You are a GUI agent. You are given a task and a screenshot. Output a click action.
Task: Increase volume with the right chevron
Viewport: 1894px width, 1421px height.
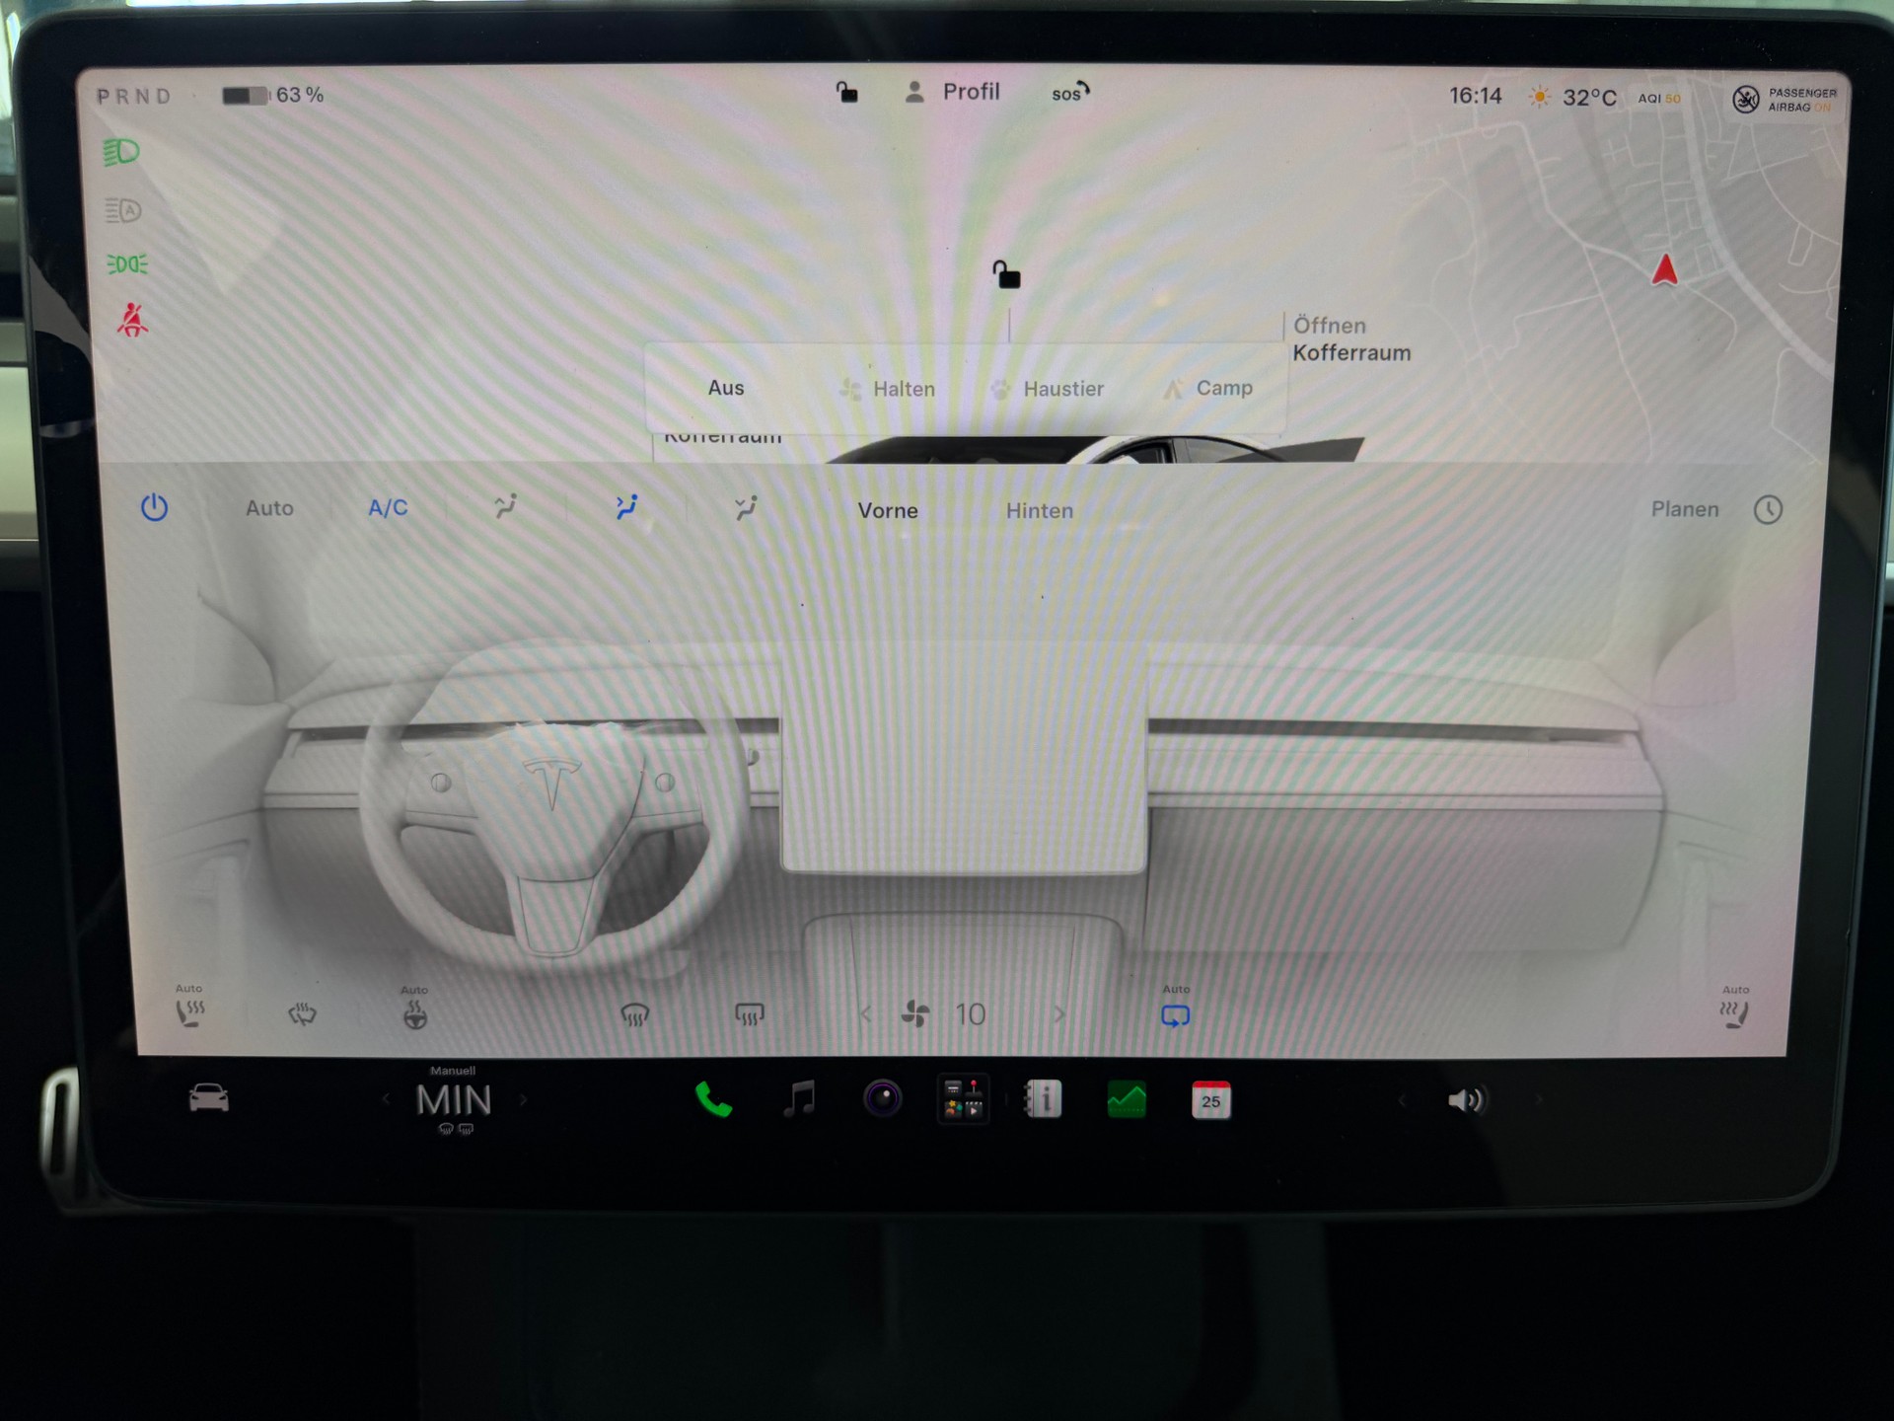tap(1539, 1100)
